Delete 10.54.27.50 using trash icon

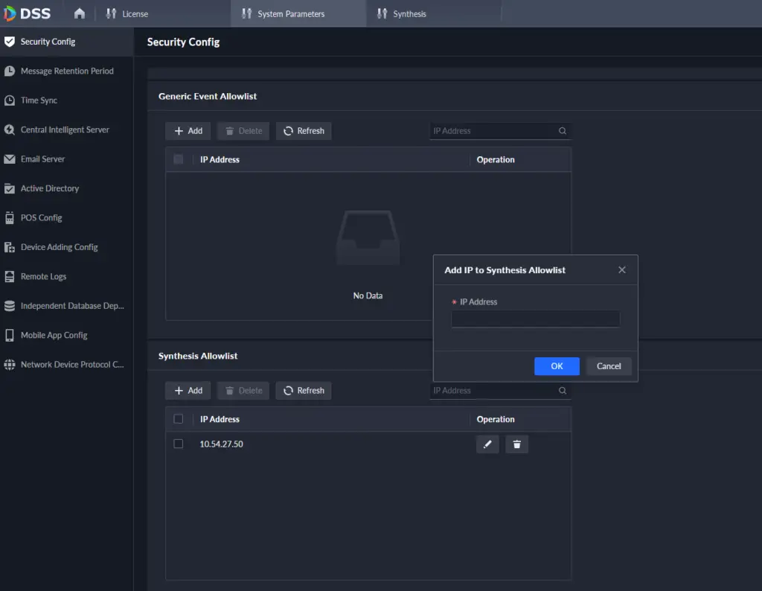pos(516,444)
